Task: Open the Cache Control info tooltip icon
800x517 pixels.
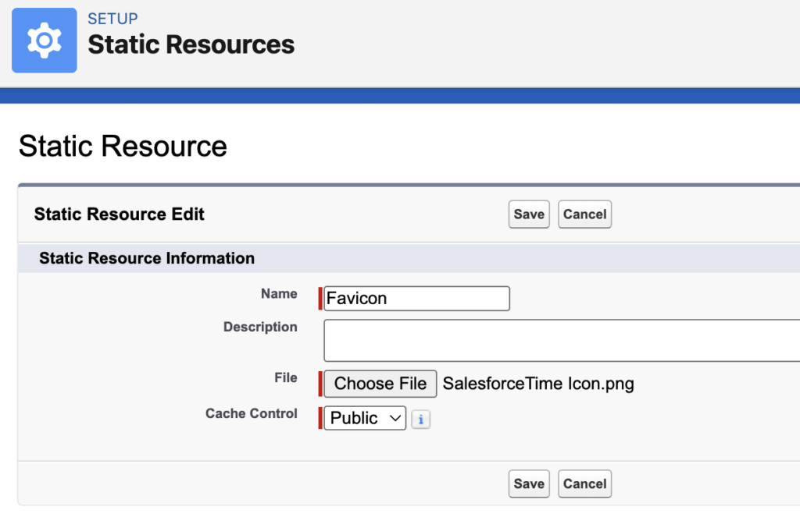Action: point(420,419)
